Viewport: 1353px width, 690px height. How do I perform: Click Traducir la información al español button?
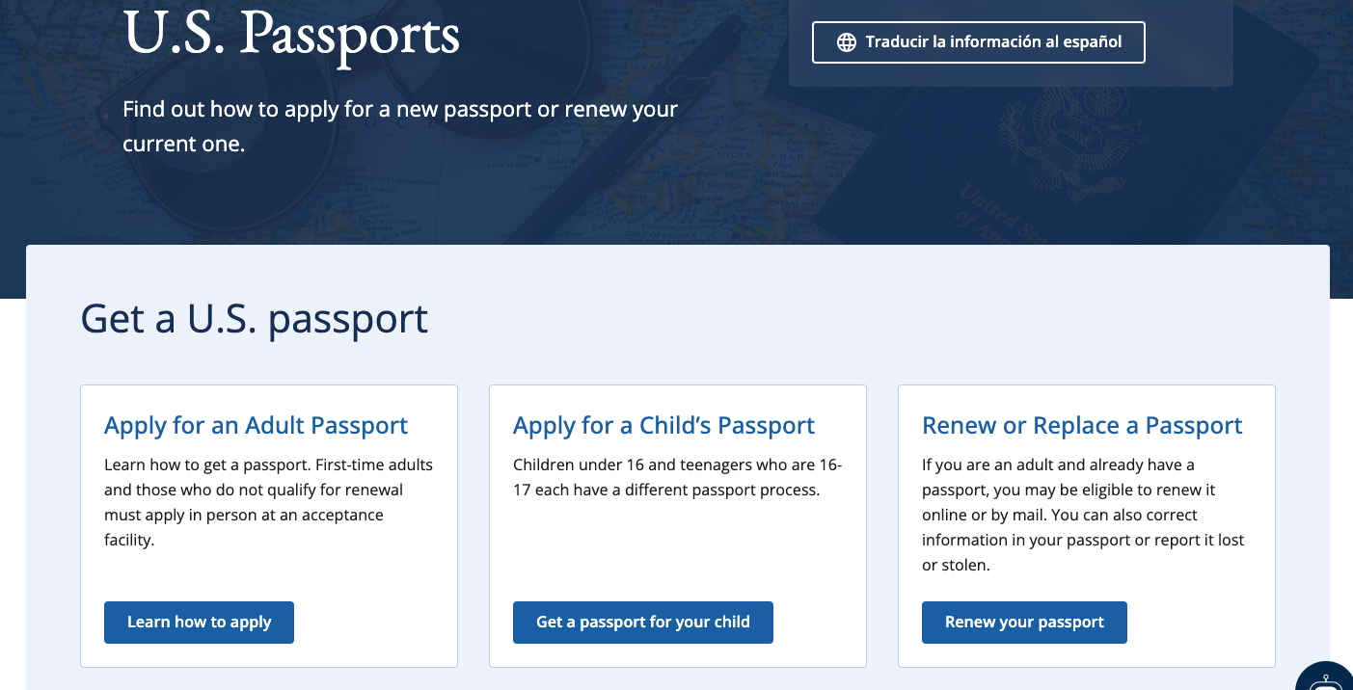coord(979,42)
